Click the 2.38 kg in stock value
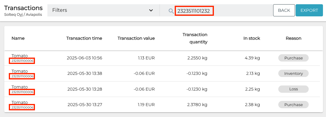The width and height of the screenshot is (326, 117). tap(252, 105)
